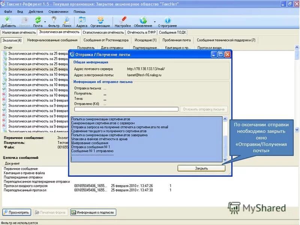The image size is (300, 225).
Task: Click scroll-down arrow of the report list
Action: click(x=297, y=129)
